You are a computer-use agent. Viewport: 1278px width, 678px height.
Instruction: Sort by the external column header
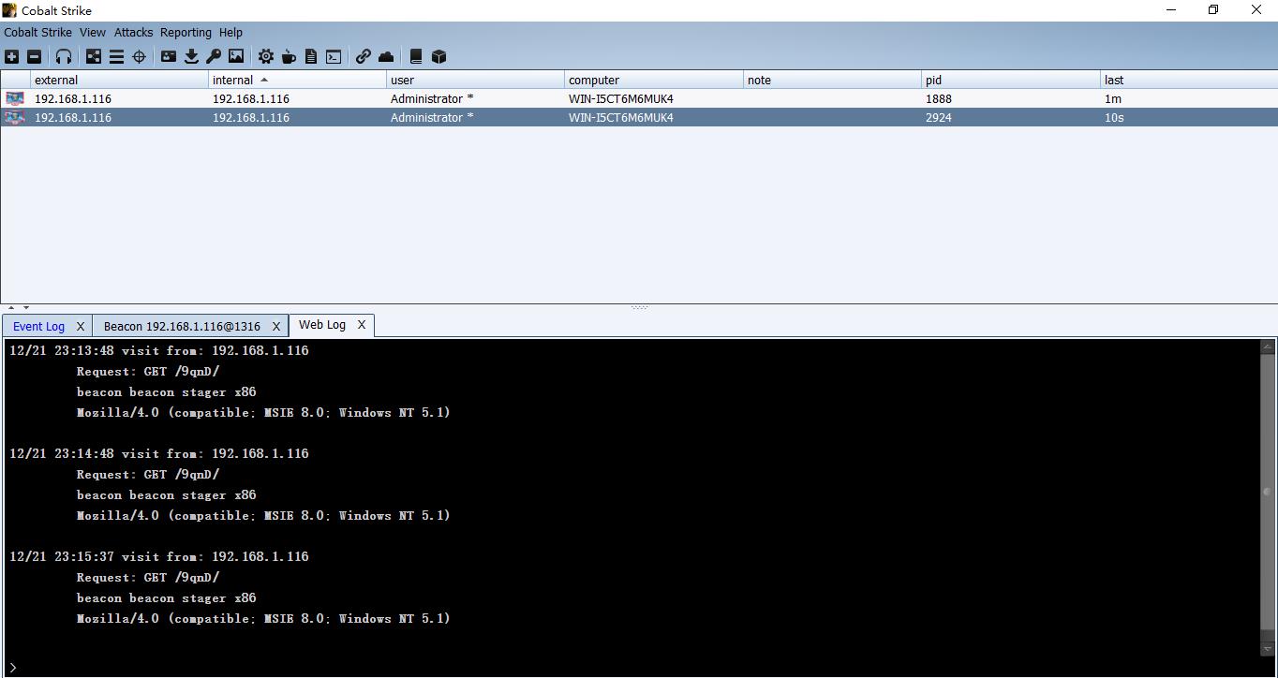(x=119, y=80)
